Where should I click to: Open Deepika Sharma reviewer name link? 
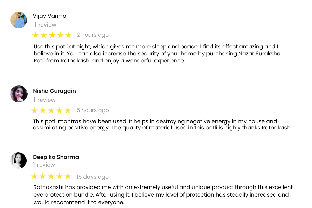point(56,157)
